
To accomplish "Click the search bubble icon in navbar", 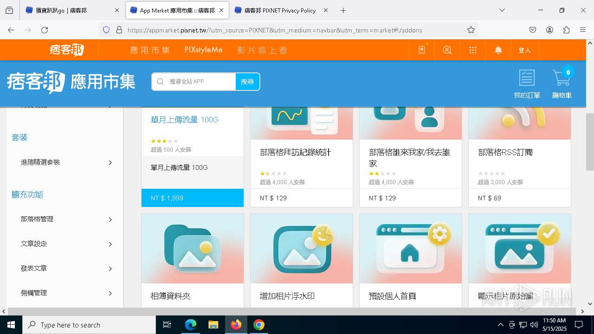I will [x=447, y=50].
